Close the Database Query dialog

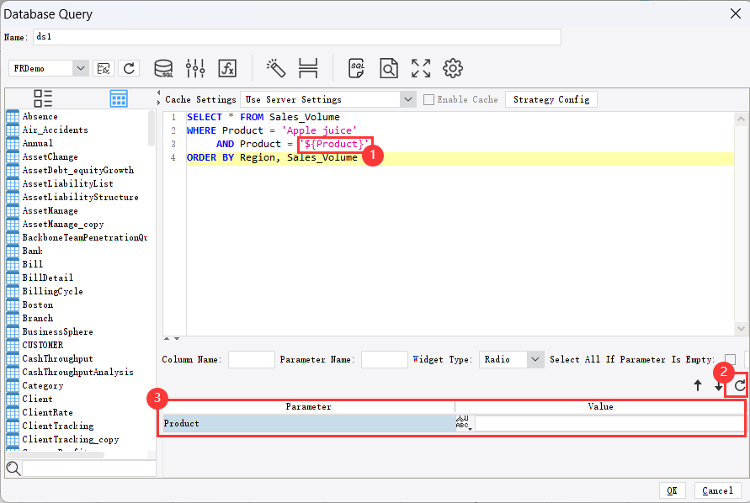(x=736, y=13)
